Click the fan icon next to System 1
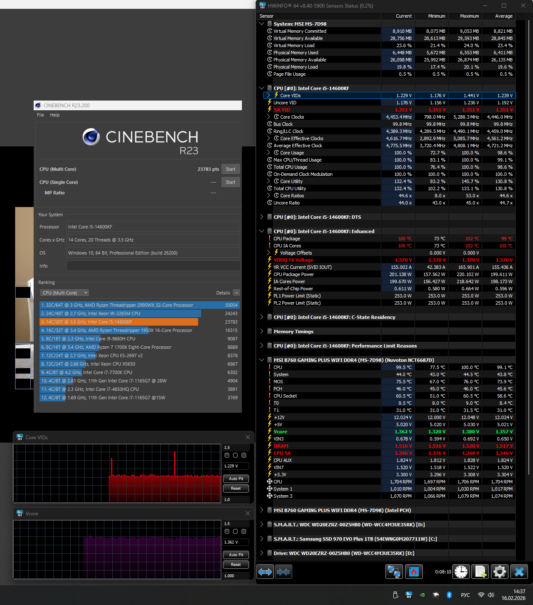Viewport: 533px width, 605px height. [270, 489]
